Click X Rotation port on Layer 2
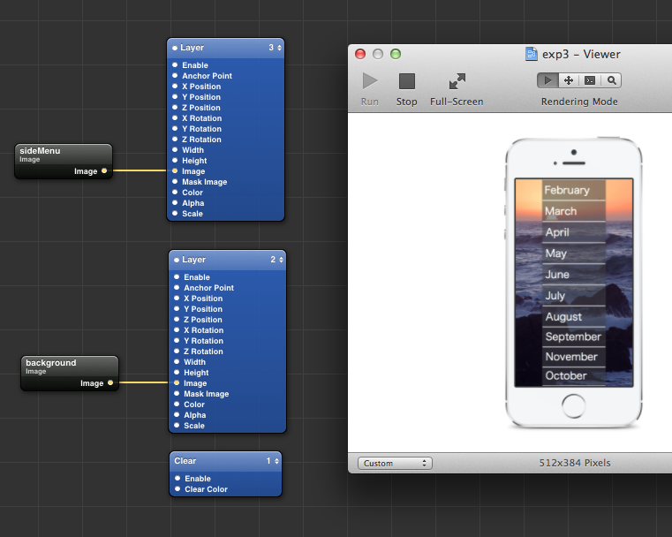The image size is (672, 537). point(177,330)
